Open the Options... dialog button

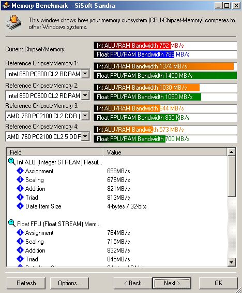69,283
